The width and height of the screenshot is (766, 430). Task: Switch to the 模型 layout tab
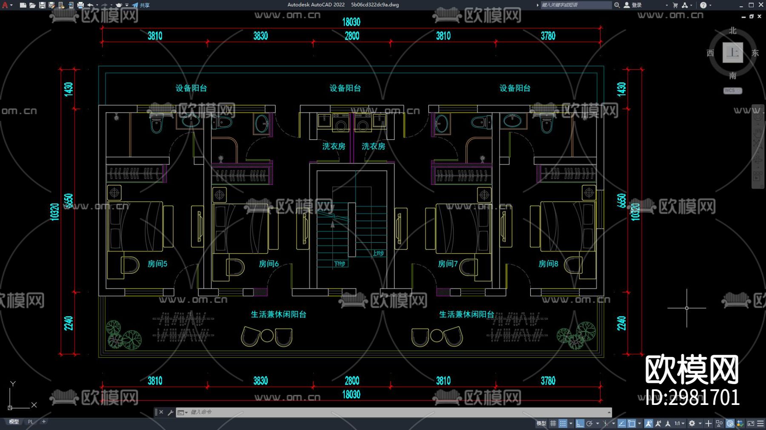[14, 422]
